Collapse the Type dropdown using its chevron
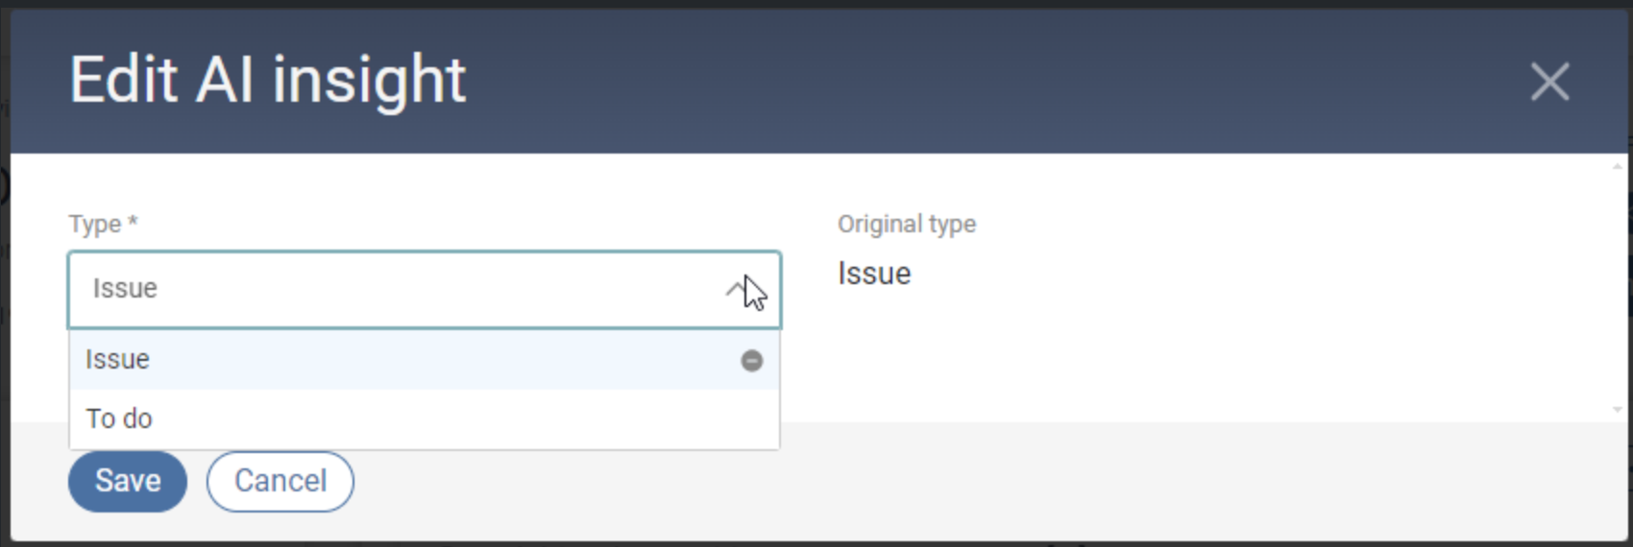1633x547 pixels. tap(736, 289)
